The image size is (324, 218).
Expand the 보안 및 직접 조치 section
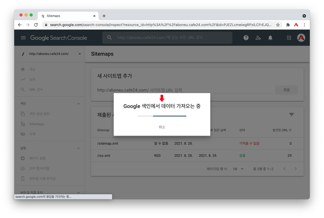click(x=78, y=192)
